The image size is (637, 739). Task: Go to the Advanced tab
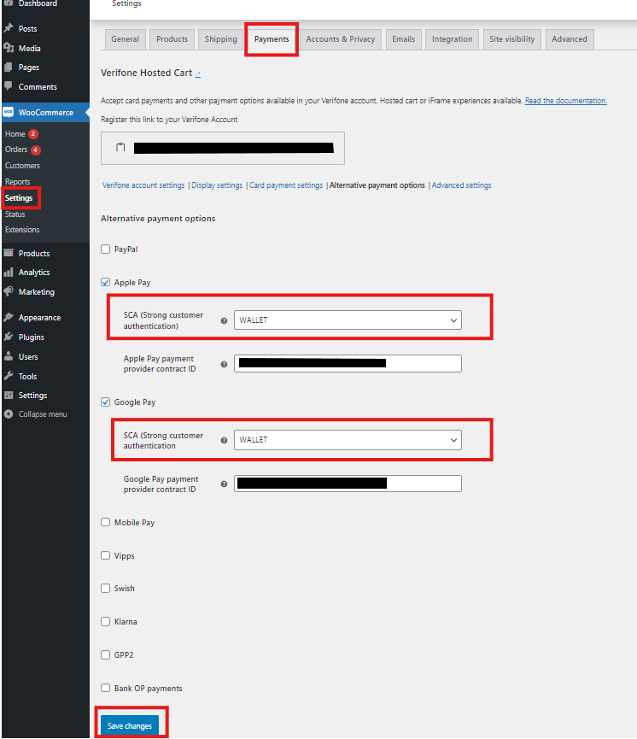click(x=570, y=39)
